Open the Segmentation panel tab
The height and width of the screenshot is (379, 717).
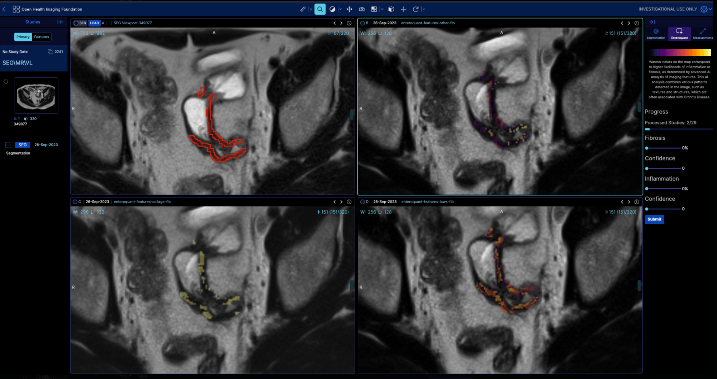(x=656, y=34)
